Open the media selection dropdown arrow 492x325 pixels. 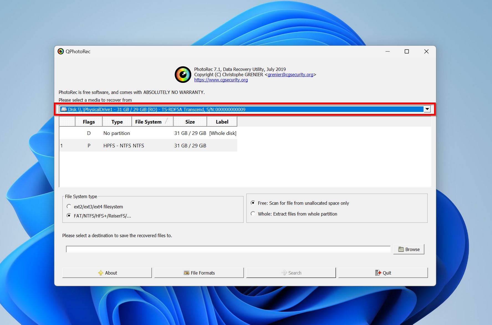(x=427, y=109)
